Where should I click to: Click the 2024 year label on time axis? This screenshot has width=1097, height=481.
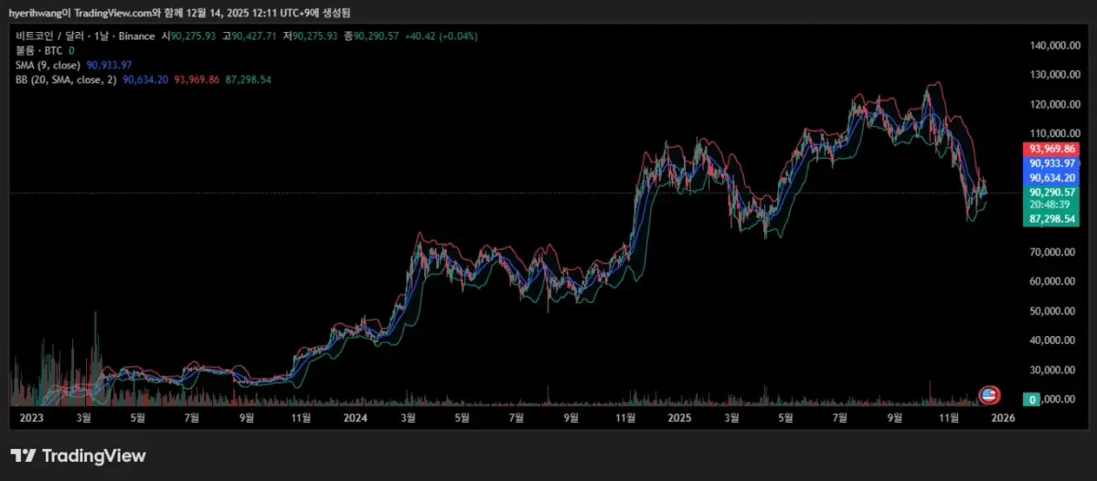tap(356, 417)
